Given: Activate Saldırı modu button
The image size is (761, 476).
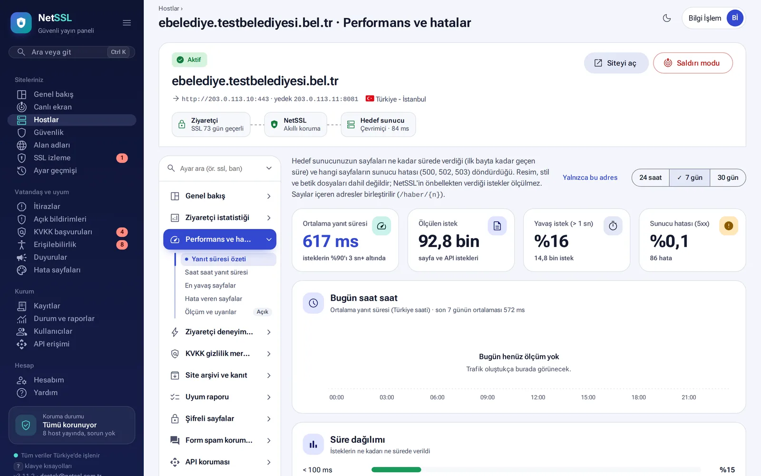Looking at the screenshot, I should (x=693, y=63).
